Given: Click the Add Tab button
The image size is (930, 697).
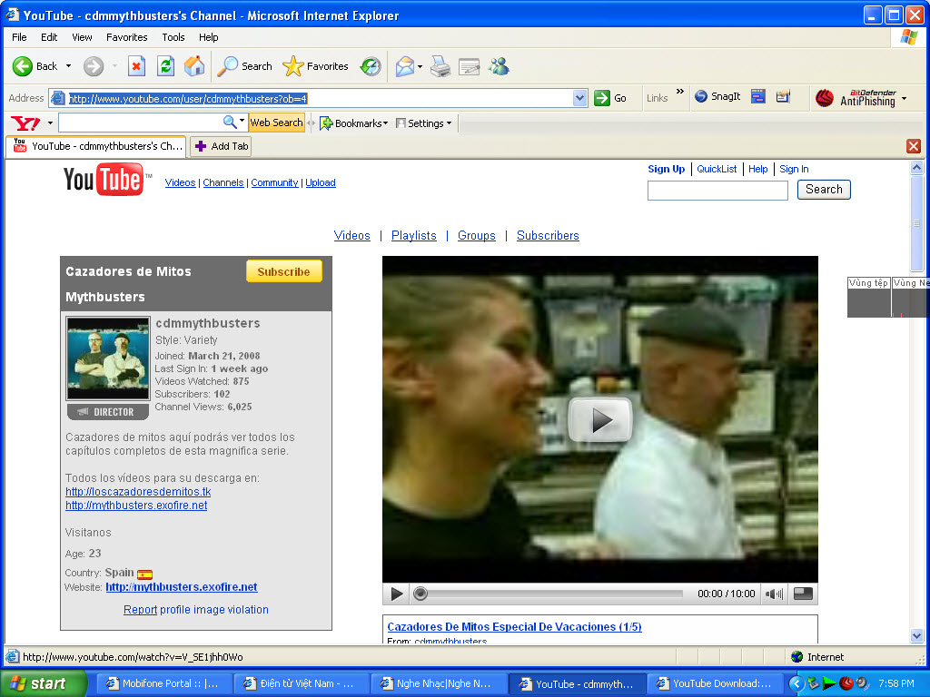Looking at the screenshot, I should pos(222,146).
